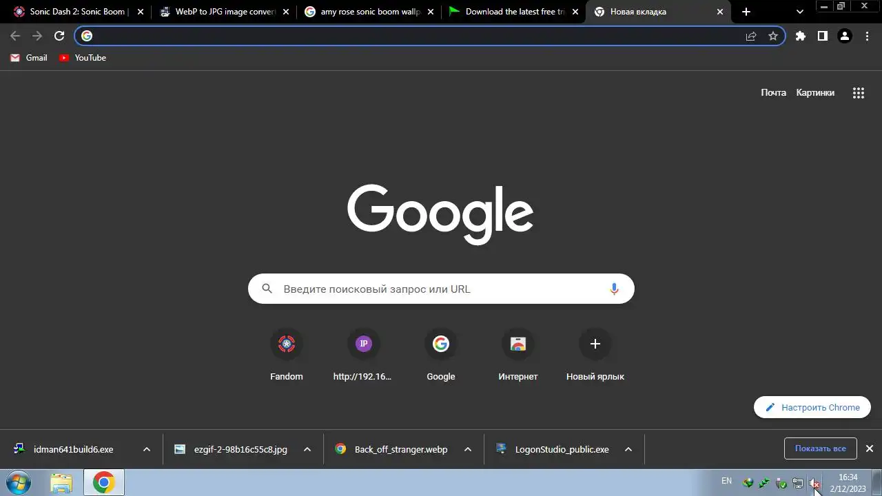The image size is (882, 496).
Task: Open downloaded LogonStudio_public.exe file
Action: click(562, 449)
